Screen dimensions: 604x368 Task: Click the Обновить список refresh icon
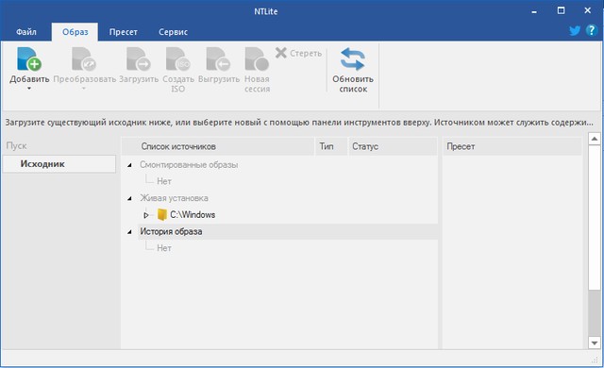352,59
